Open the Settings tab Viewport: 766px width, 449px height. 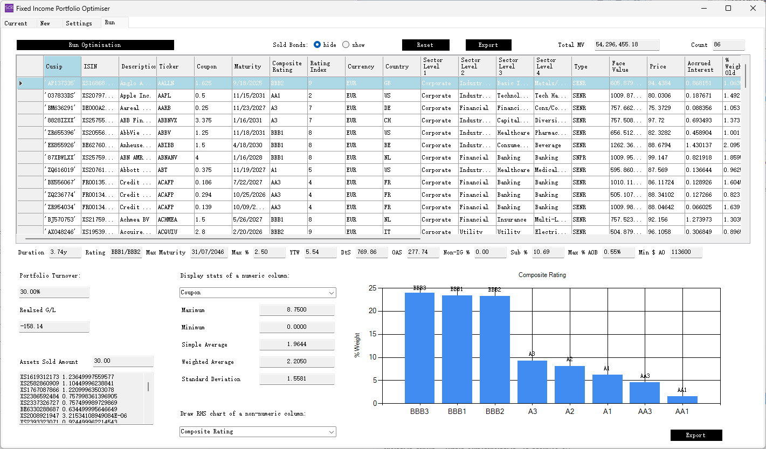(x=79, y=23)
